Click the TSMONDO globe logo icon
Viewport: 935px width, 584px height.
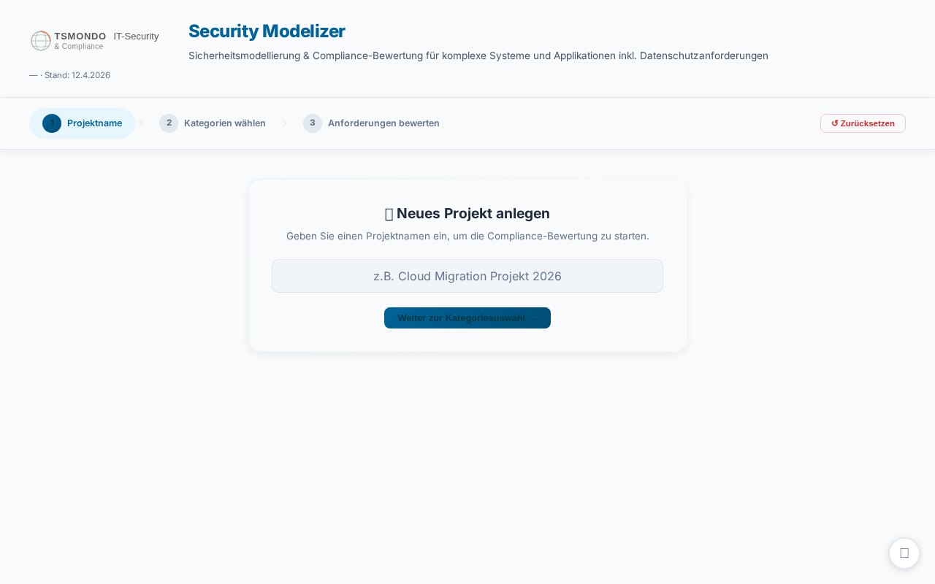point(41,41)
